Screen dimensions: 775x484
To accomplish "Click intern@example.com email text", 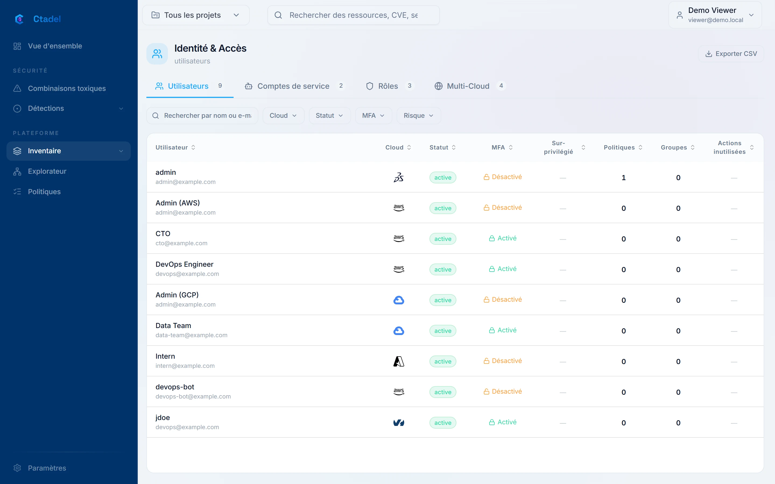I will tap(185, 366).
